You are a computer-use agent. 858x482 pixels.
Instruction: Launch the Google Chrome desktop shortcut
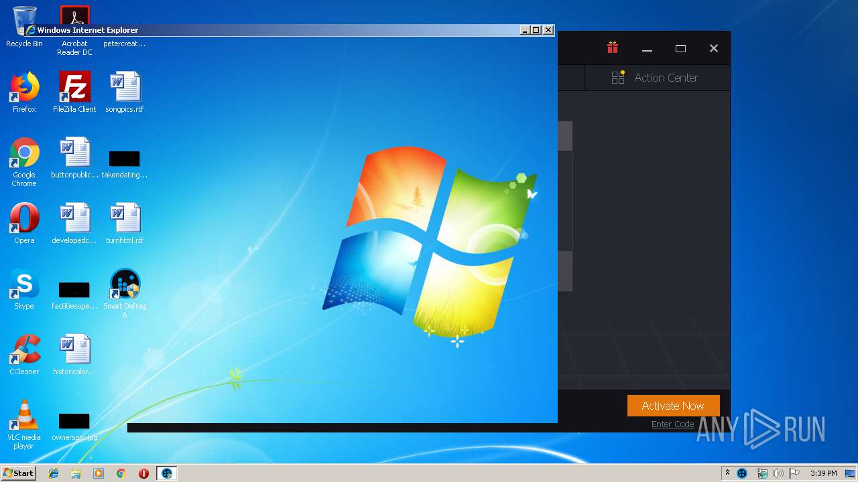[24, 162]
